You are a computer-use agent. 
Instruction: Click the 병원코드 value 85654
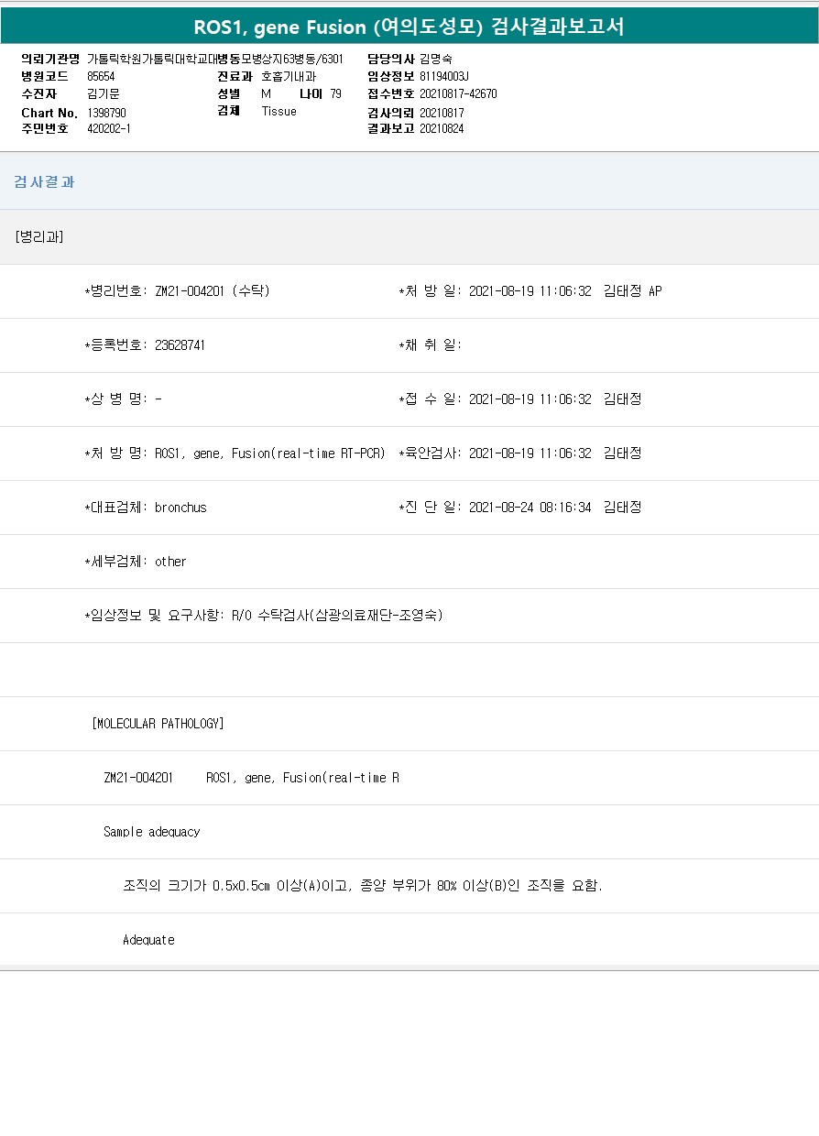point(101,76)
